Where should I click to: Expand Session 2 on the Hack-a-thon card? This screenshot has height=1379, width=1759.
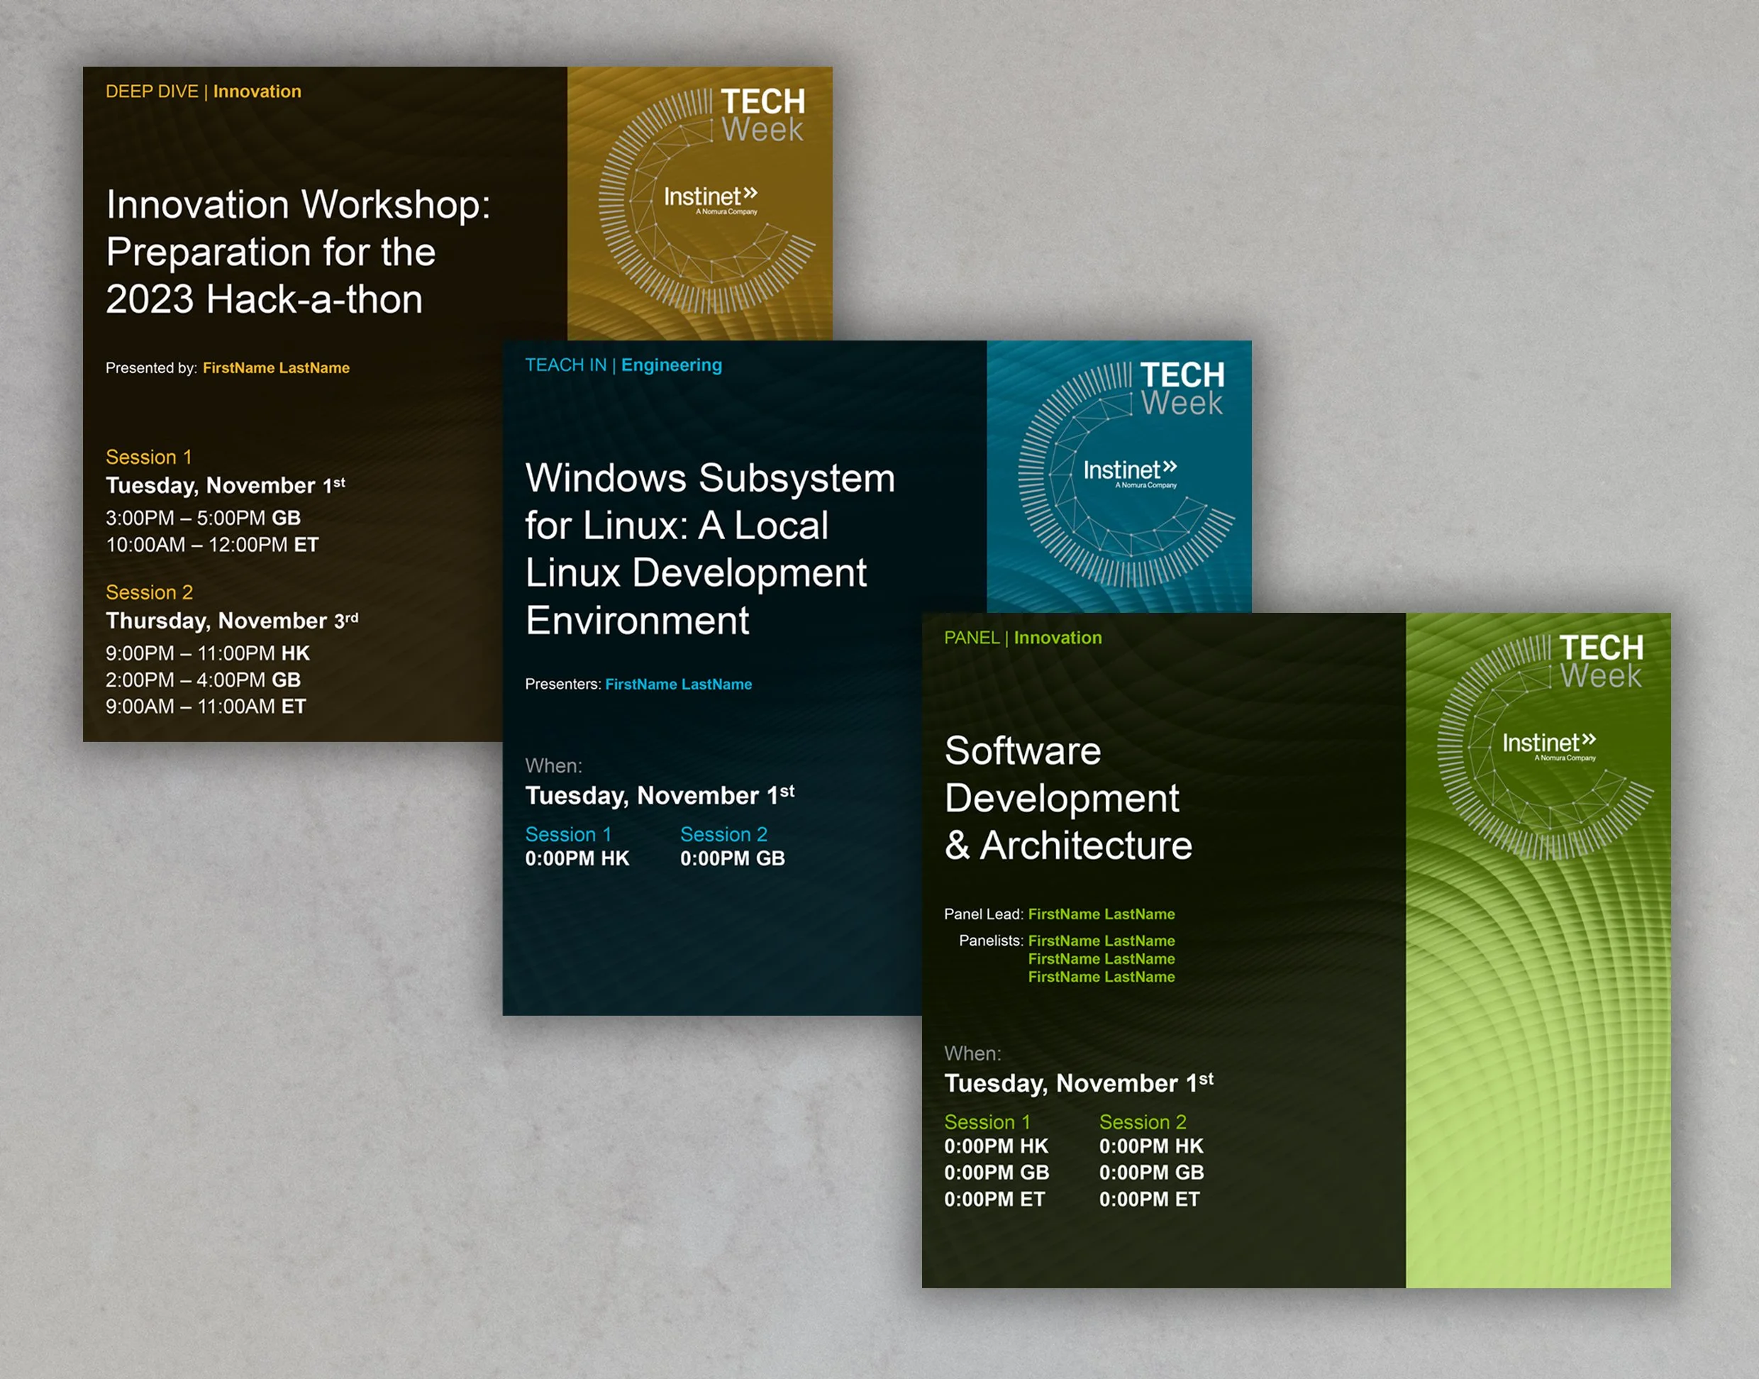[x=148, y=592]
